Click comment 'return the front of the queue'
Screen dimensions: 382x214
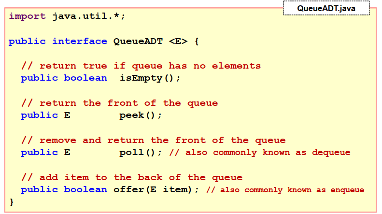pos(120,103)
